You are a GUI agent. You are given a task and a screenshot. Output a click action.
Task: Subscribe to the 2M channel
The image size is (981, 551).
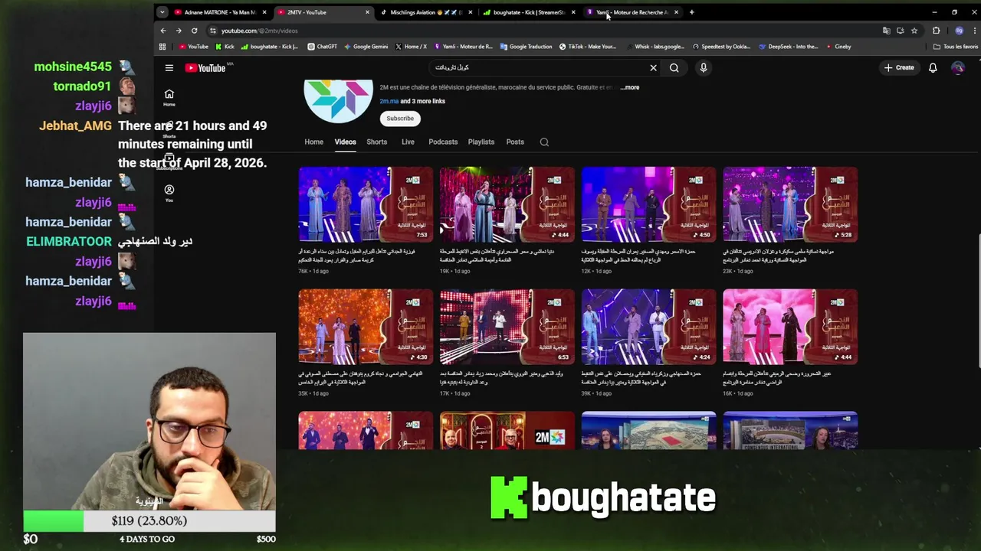coord(400,119)
